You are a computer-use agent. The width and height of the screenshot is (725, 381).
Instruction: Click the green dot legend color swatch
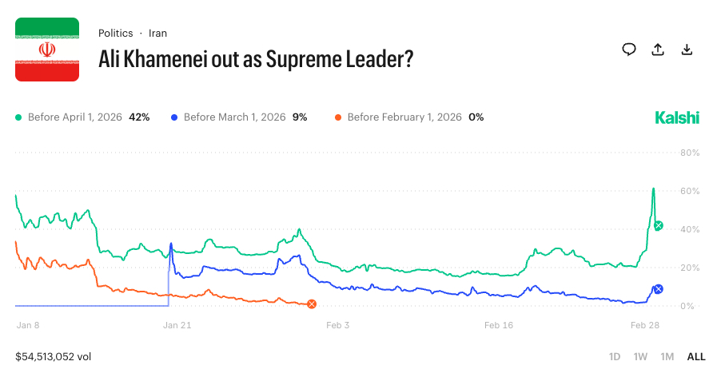pyautogui.click(x=19, y=117)
